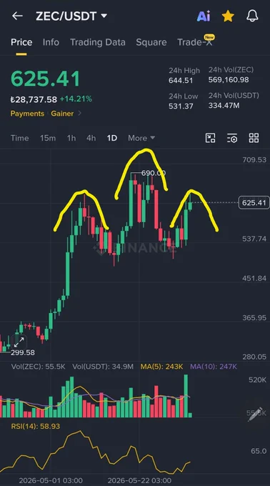This screenshot has width=270, height=486.
Task: Tap the 24h Vol(ZEC) value 569,160.98
Action: [229, 79]
